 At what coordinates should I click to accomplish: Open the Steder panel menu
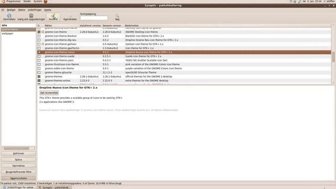tap(27, 1)
